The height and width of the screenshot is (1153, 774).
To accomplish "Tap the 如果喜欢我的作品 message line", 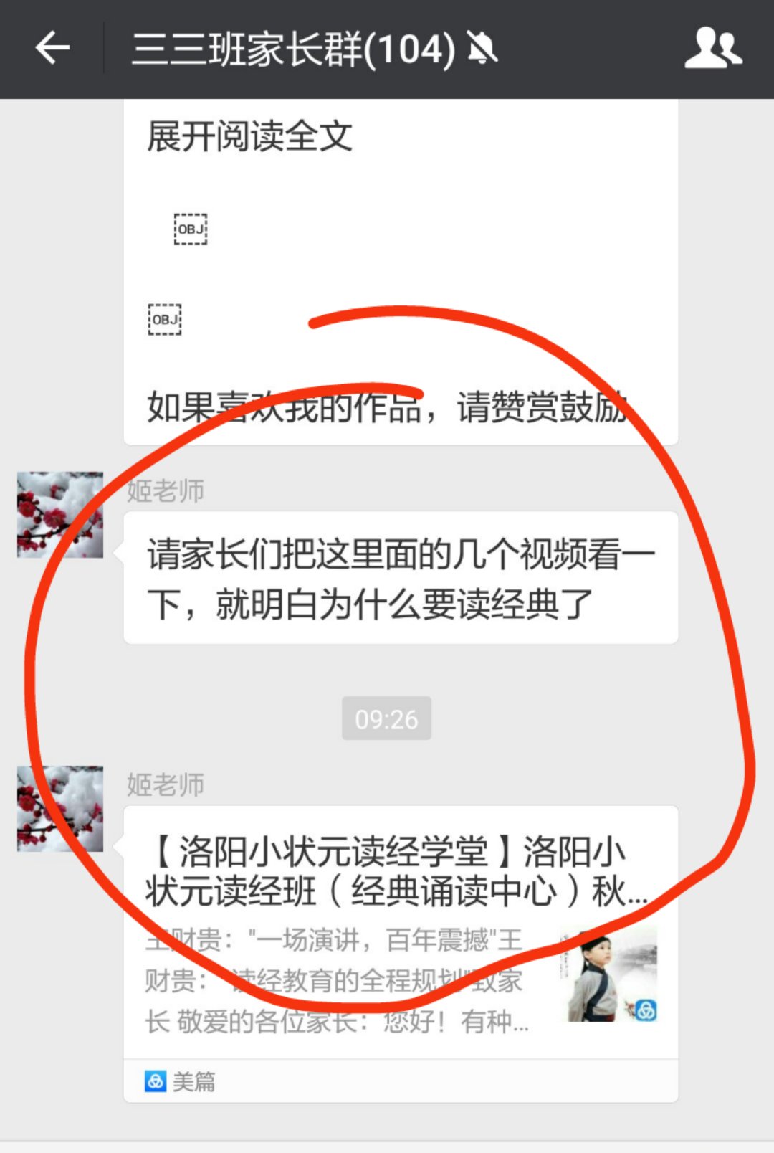I will pyautogui.click(x=388, y=407).
